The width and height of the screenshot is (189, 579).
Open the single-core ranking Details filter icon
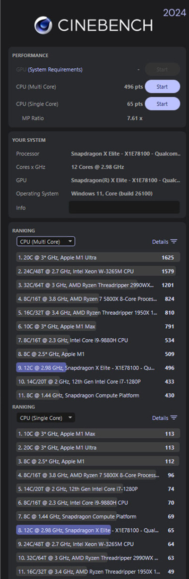pos(174,418)
